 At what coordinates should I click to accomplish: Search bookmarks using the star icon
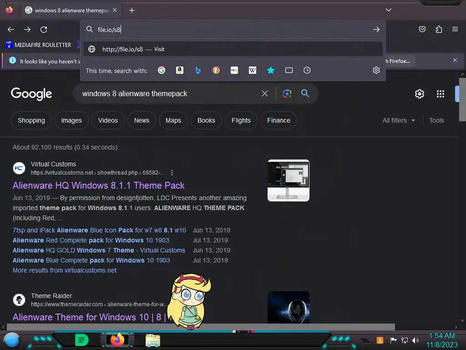coord(271,70)
